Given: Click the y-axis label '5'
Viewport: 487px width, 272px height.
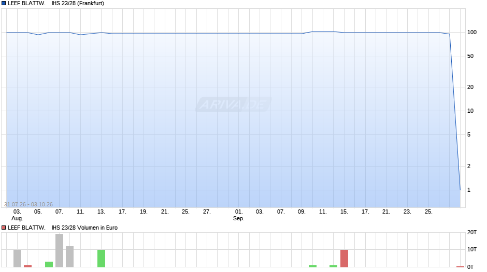Looking at the screenshot, I should 469,134.
